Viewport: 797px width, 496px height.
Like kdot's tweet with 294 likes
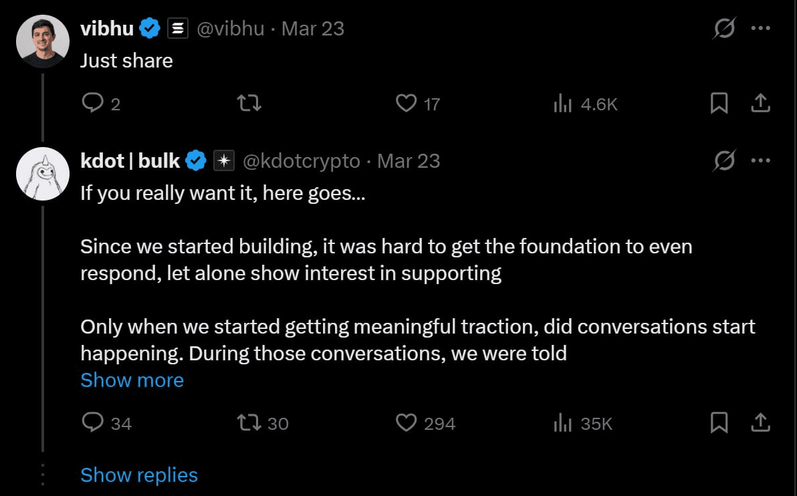pyautogui.click(x=406, y=422)
